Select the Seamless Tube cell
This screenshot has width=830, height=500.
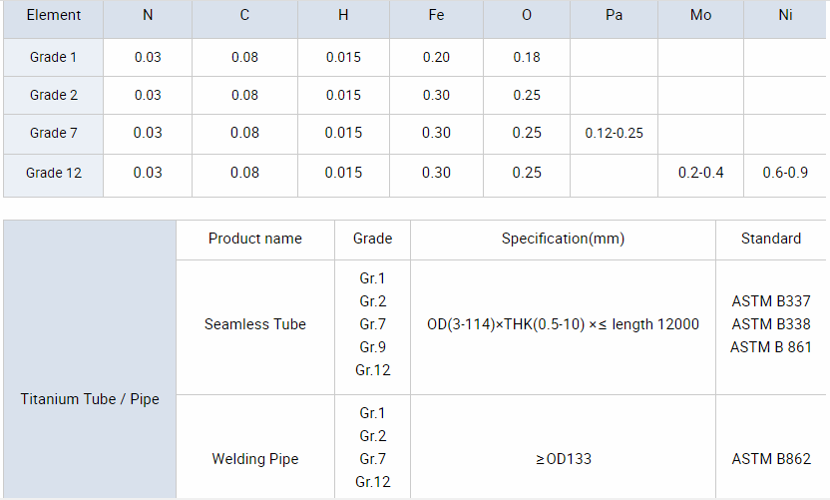pyautogui.click(x=254, y=324)
